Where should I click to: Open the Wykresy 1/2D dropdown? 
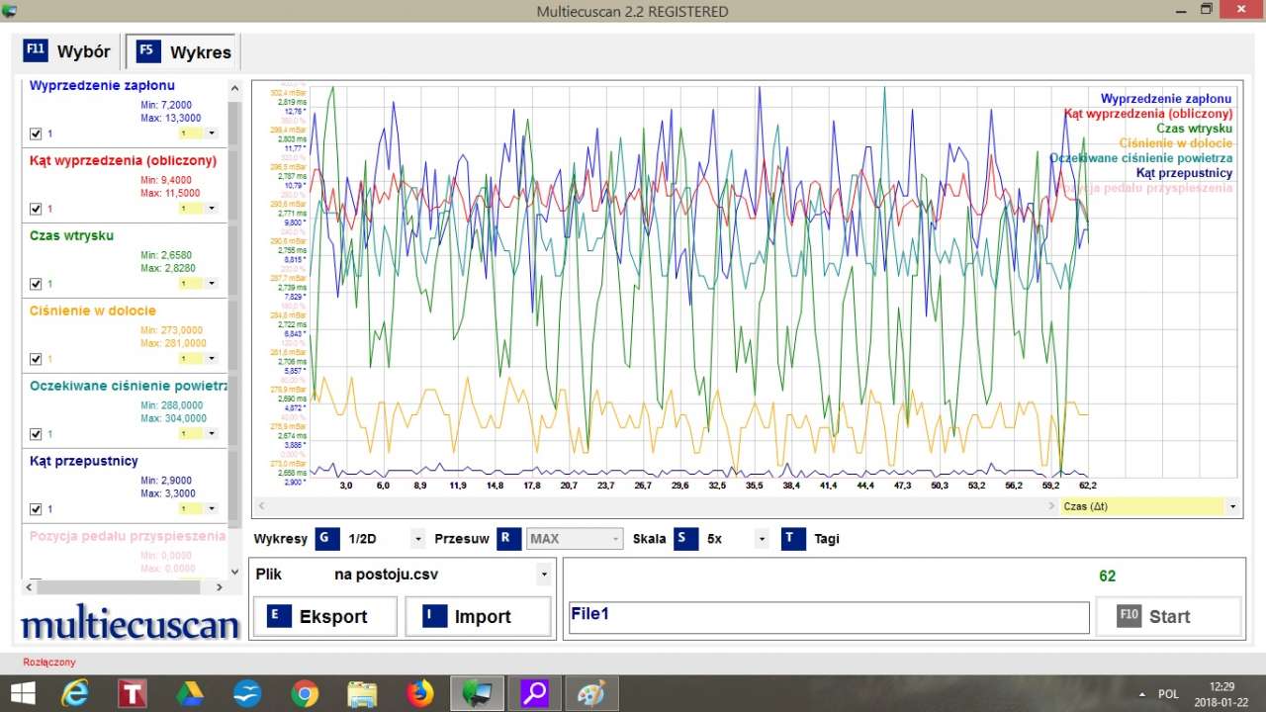tap(417, 540)
